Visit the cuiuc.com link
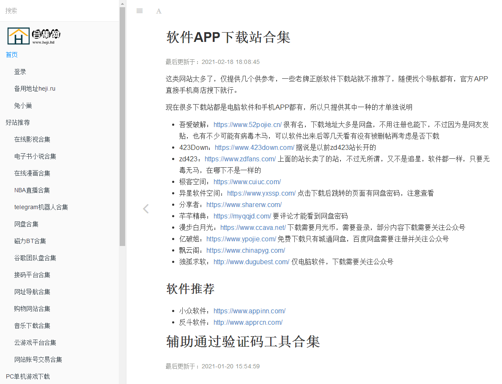This screenshot has height=384, width=502. pyautogui.click(x=247, y=182)
